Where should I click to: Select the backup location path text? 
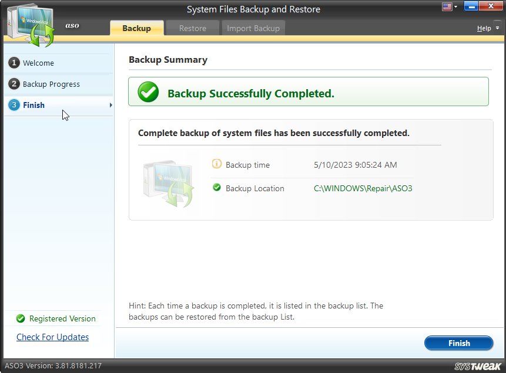point(363,188)
